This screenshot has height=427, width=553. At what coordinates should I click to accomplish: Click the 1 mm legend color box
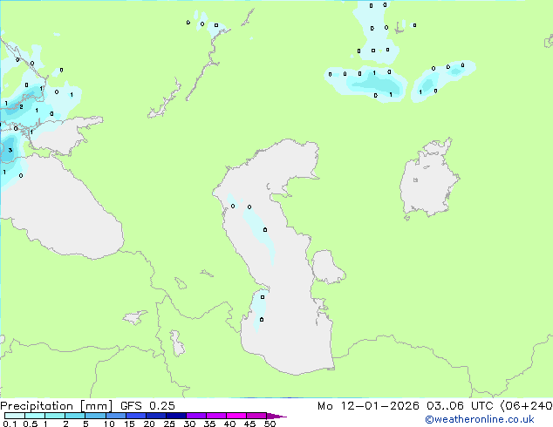(55, 416)
